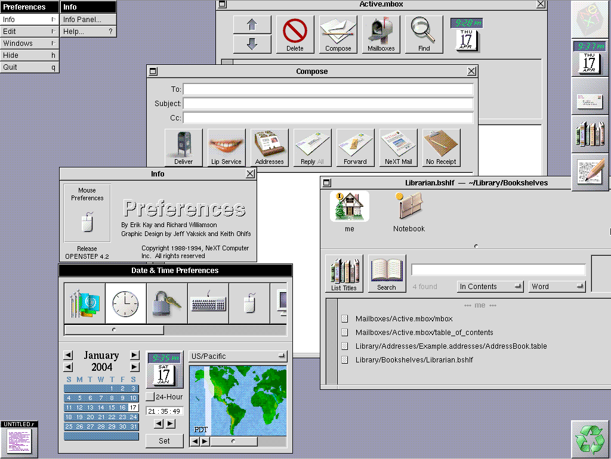Open the UNTITLED.r miniaturized window icon
This screenshot has width=611, height=459.
(x=19, y=439)
